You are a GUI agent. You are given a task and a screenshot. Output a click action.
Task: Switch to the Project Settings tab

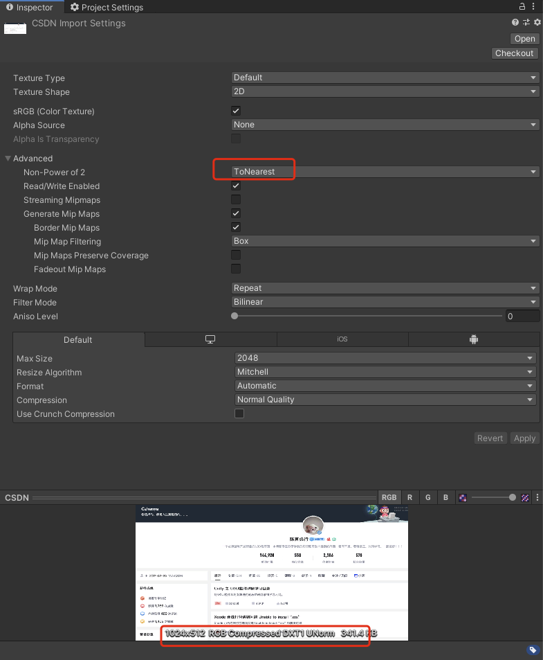click(107, 7)
